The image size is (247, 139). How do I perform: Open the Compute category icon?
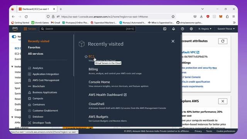29,98
